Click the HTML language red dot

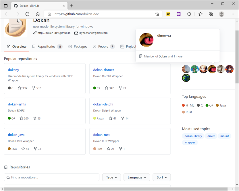pos(183,106)
